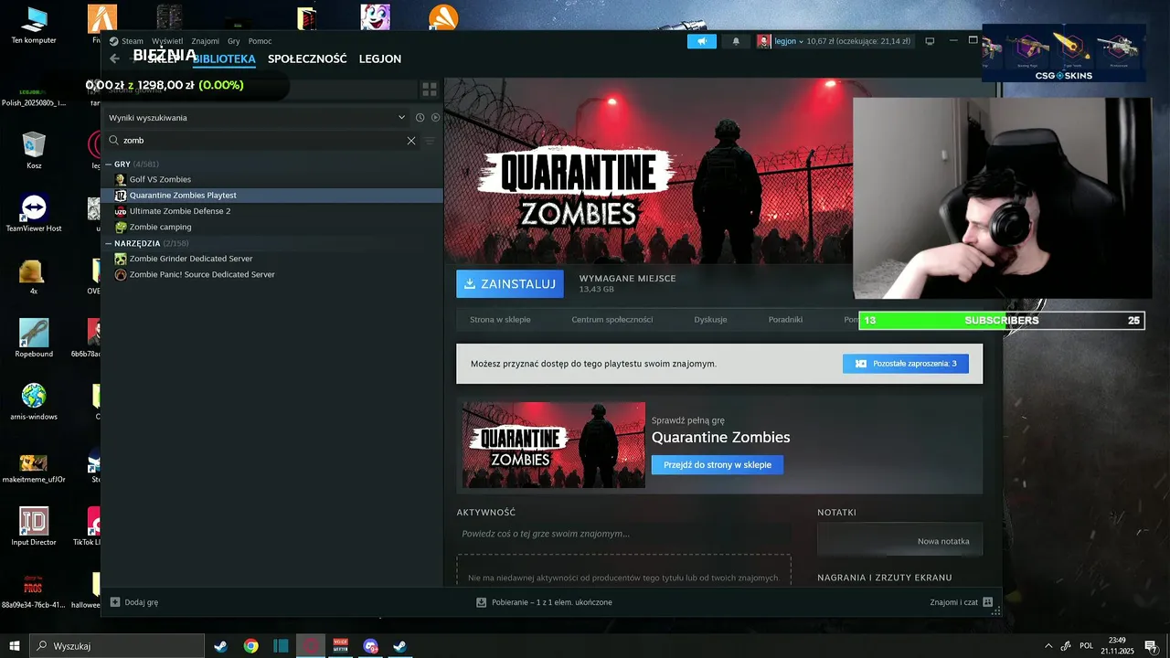Image resolution: width=1170 pixels, height=658 pixels.
Task: Open advanced filter options icon beside search
Action: pyautogui.click(x=430, y=141)
